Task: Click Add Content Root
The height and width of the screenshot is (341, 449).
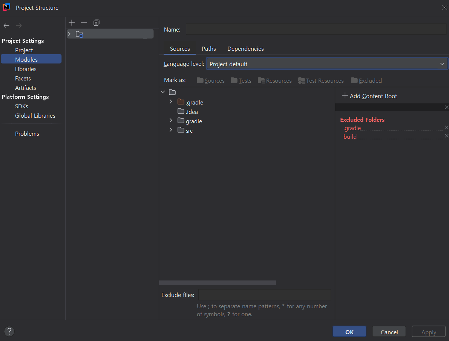Action: point(369,96)
